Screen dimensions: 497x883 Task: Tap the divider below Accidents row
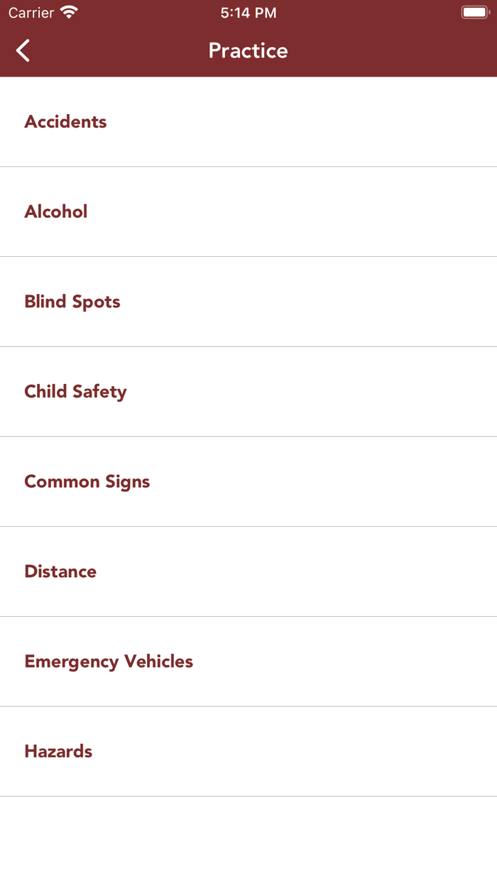coord(248,166)
